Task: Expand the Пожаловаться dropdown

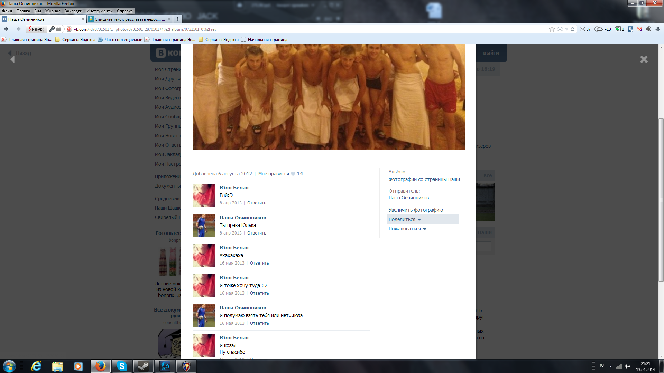Action: 407,229
